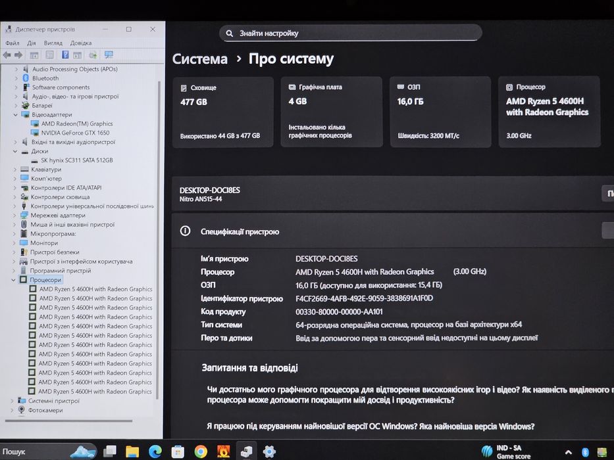Click the info icon beside Специфікації пристрою
The width and height of the screenshot is (614, 460).
tap(185, 231)
